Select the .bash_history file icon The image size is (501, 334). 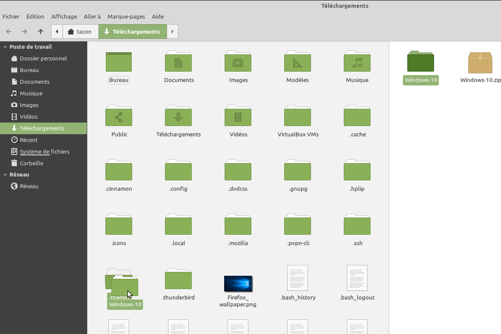coord(298,278)
